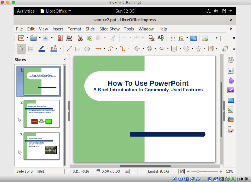Click the Fit slide to window icon
Image resolution: width=251 pixels, height=182 pixels.
click(x=182, y=171)
